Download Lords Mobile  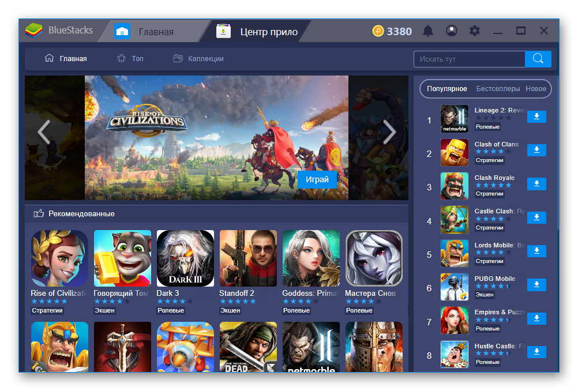(x=536, y=251)
